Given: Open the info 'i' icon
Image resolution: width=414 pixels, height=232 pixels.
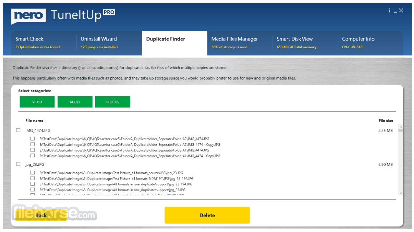Looking at the screenshot, I should coord(389,11).
